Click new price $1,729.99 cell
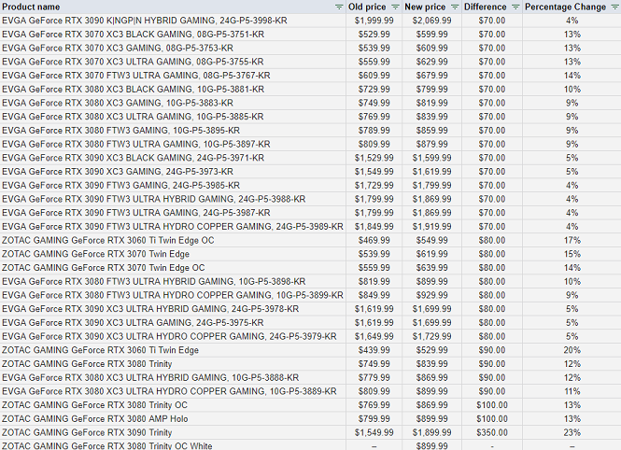 tap(431, 336)
